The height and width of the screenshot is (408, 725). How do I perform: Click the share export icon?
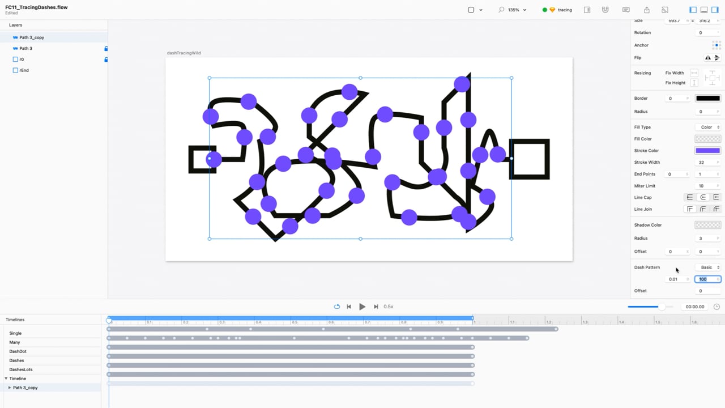pos(647,10)
